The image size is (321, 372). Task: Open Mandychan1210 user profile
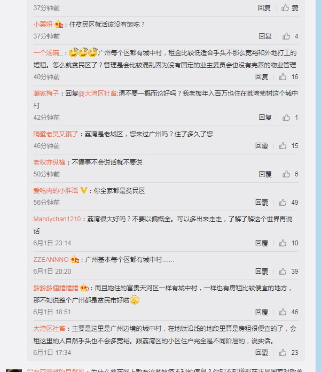[57, 219]
